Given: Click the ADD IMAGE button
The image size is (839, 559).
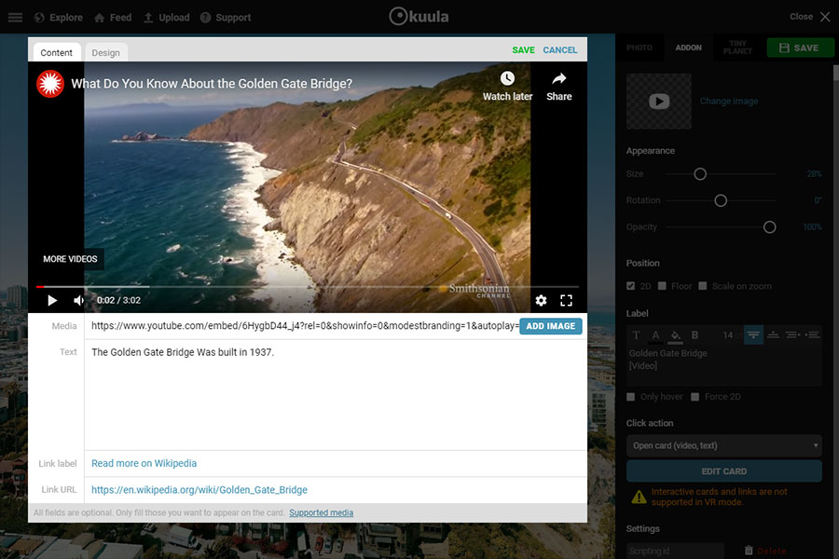Looking at the screenshot, I should tap(551, 326).
